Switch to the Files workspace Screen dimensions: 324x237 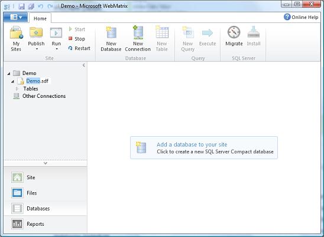click(46, 193)
